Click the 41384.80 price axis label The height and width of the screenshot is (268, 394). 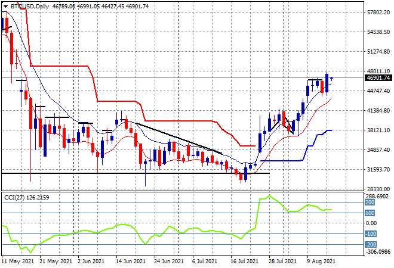[x=378, y=111]
